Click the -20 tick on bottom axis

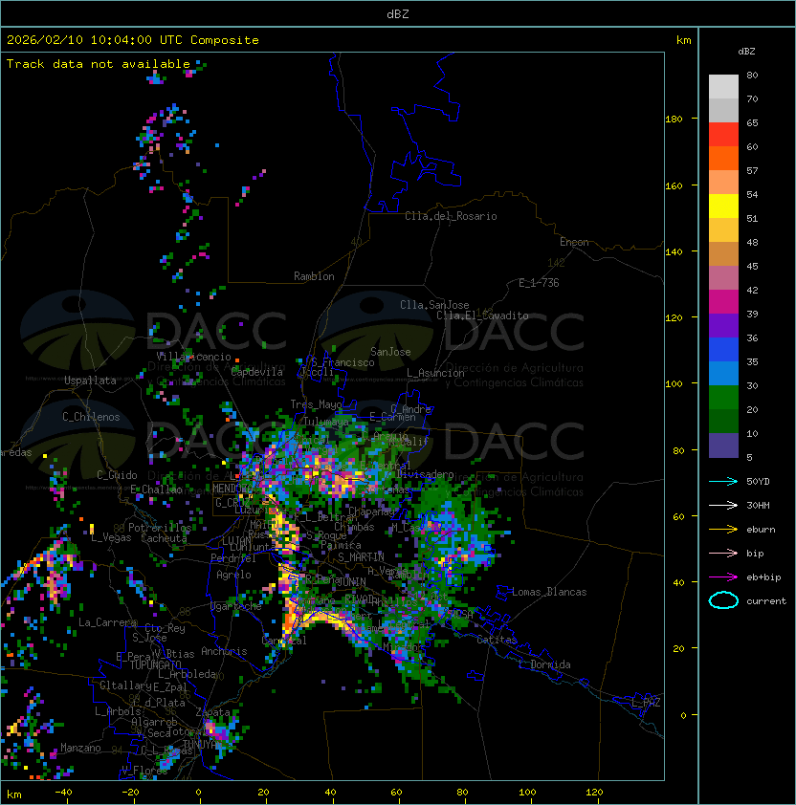130,793
